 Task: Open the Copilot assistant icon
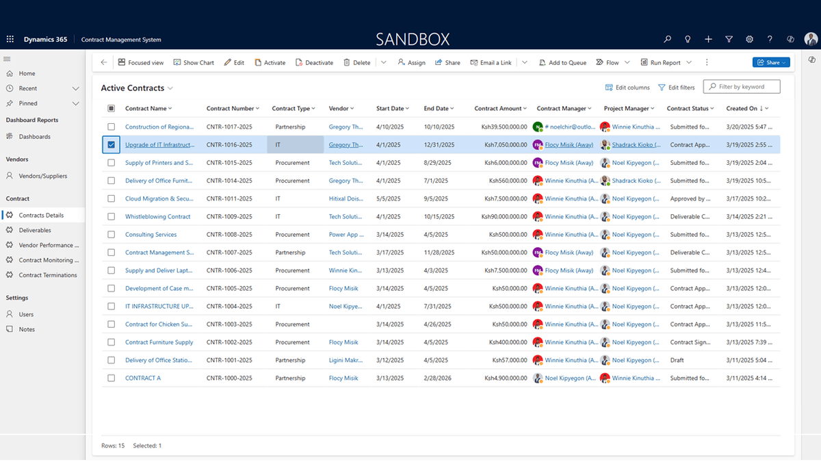coord(790,39)
